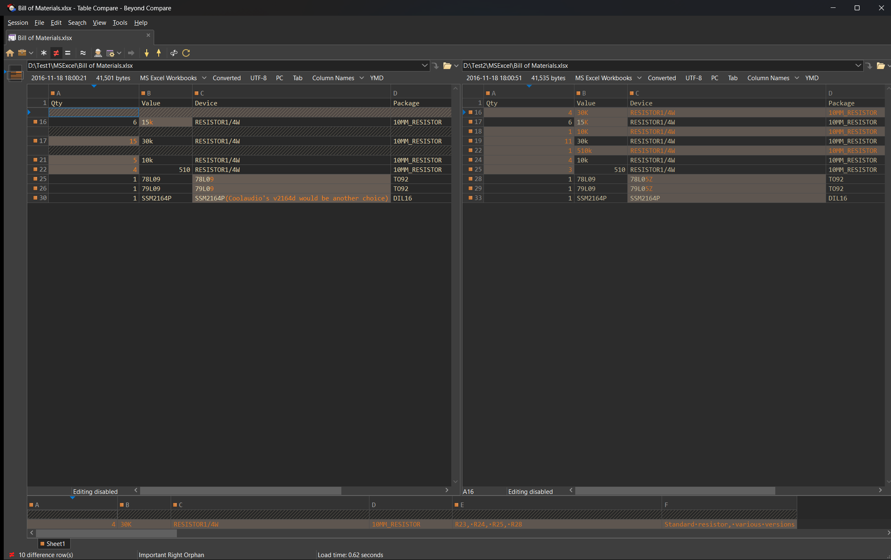Screen dimensions: 891x560
Task: Click the right pane parent-folder arrow
Action: tap(869, 66)
